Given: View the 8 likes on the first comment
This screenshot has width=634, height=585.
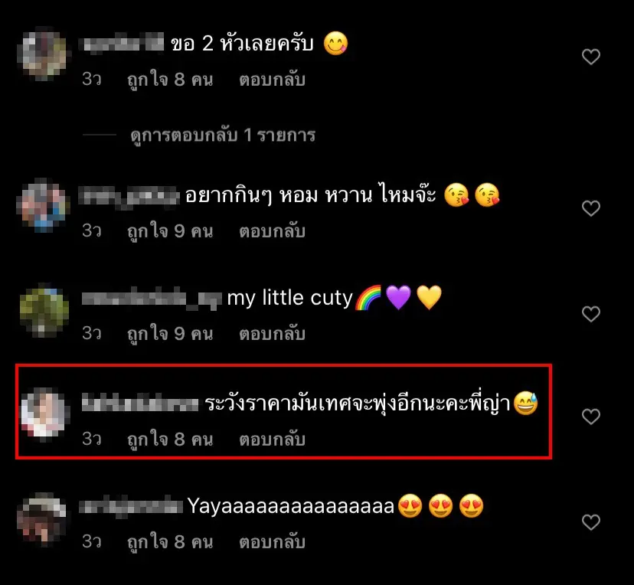Looking at the screenshot, I should click(x=170, y=80).
